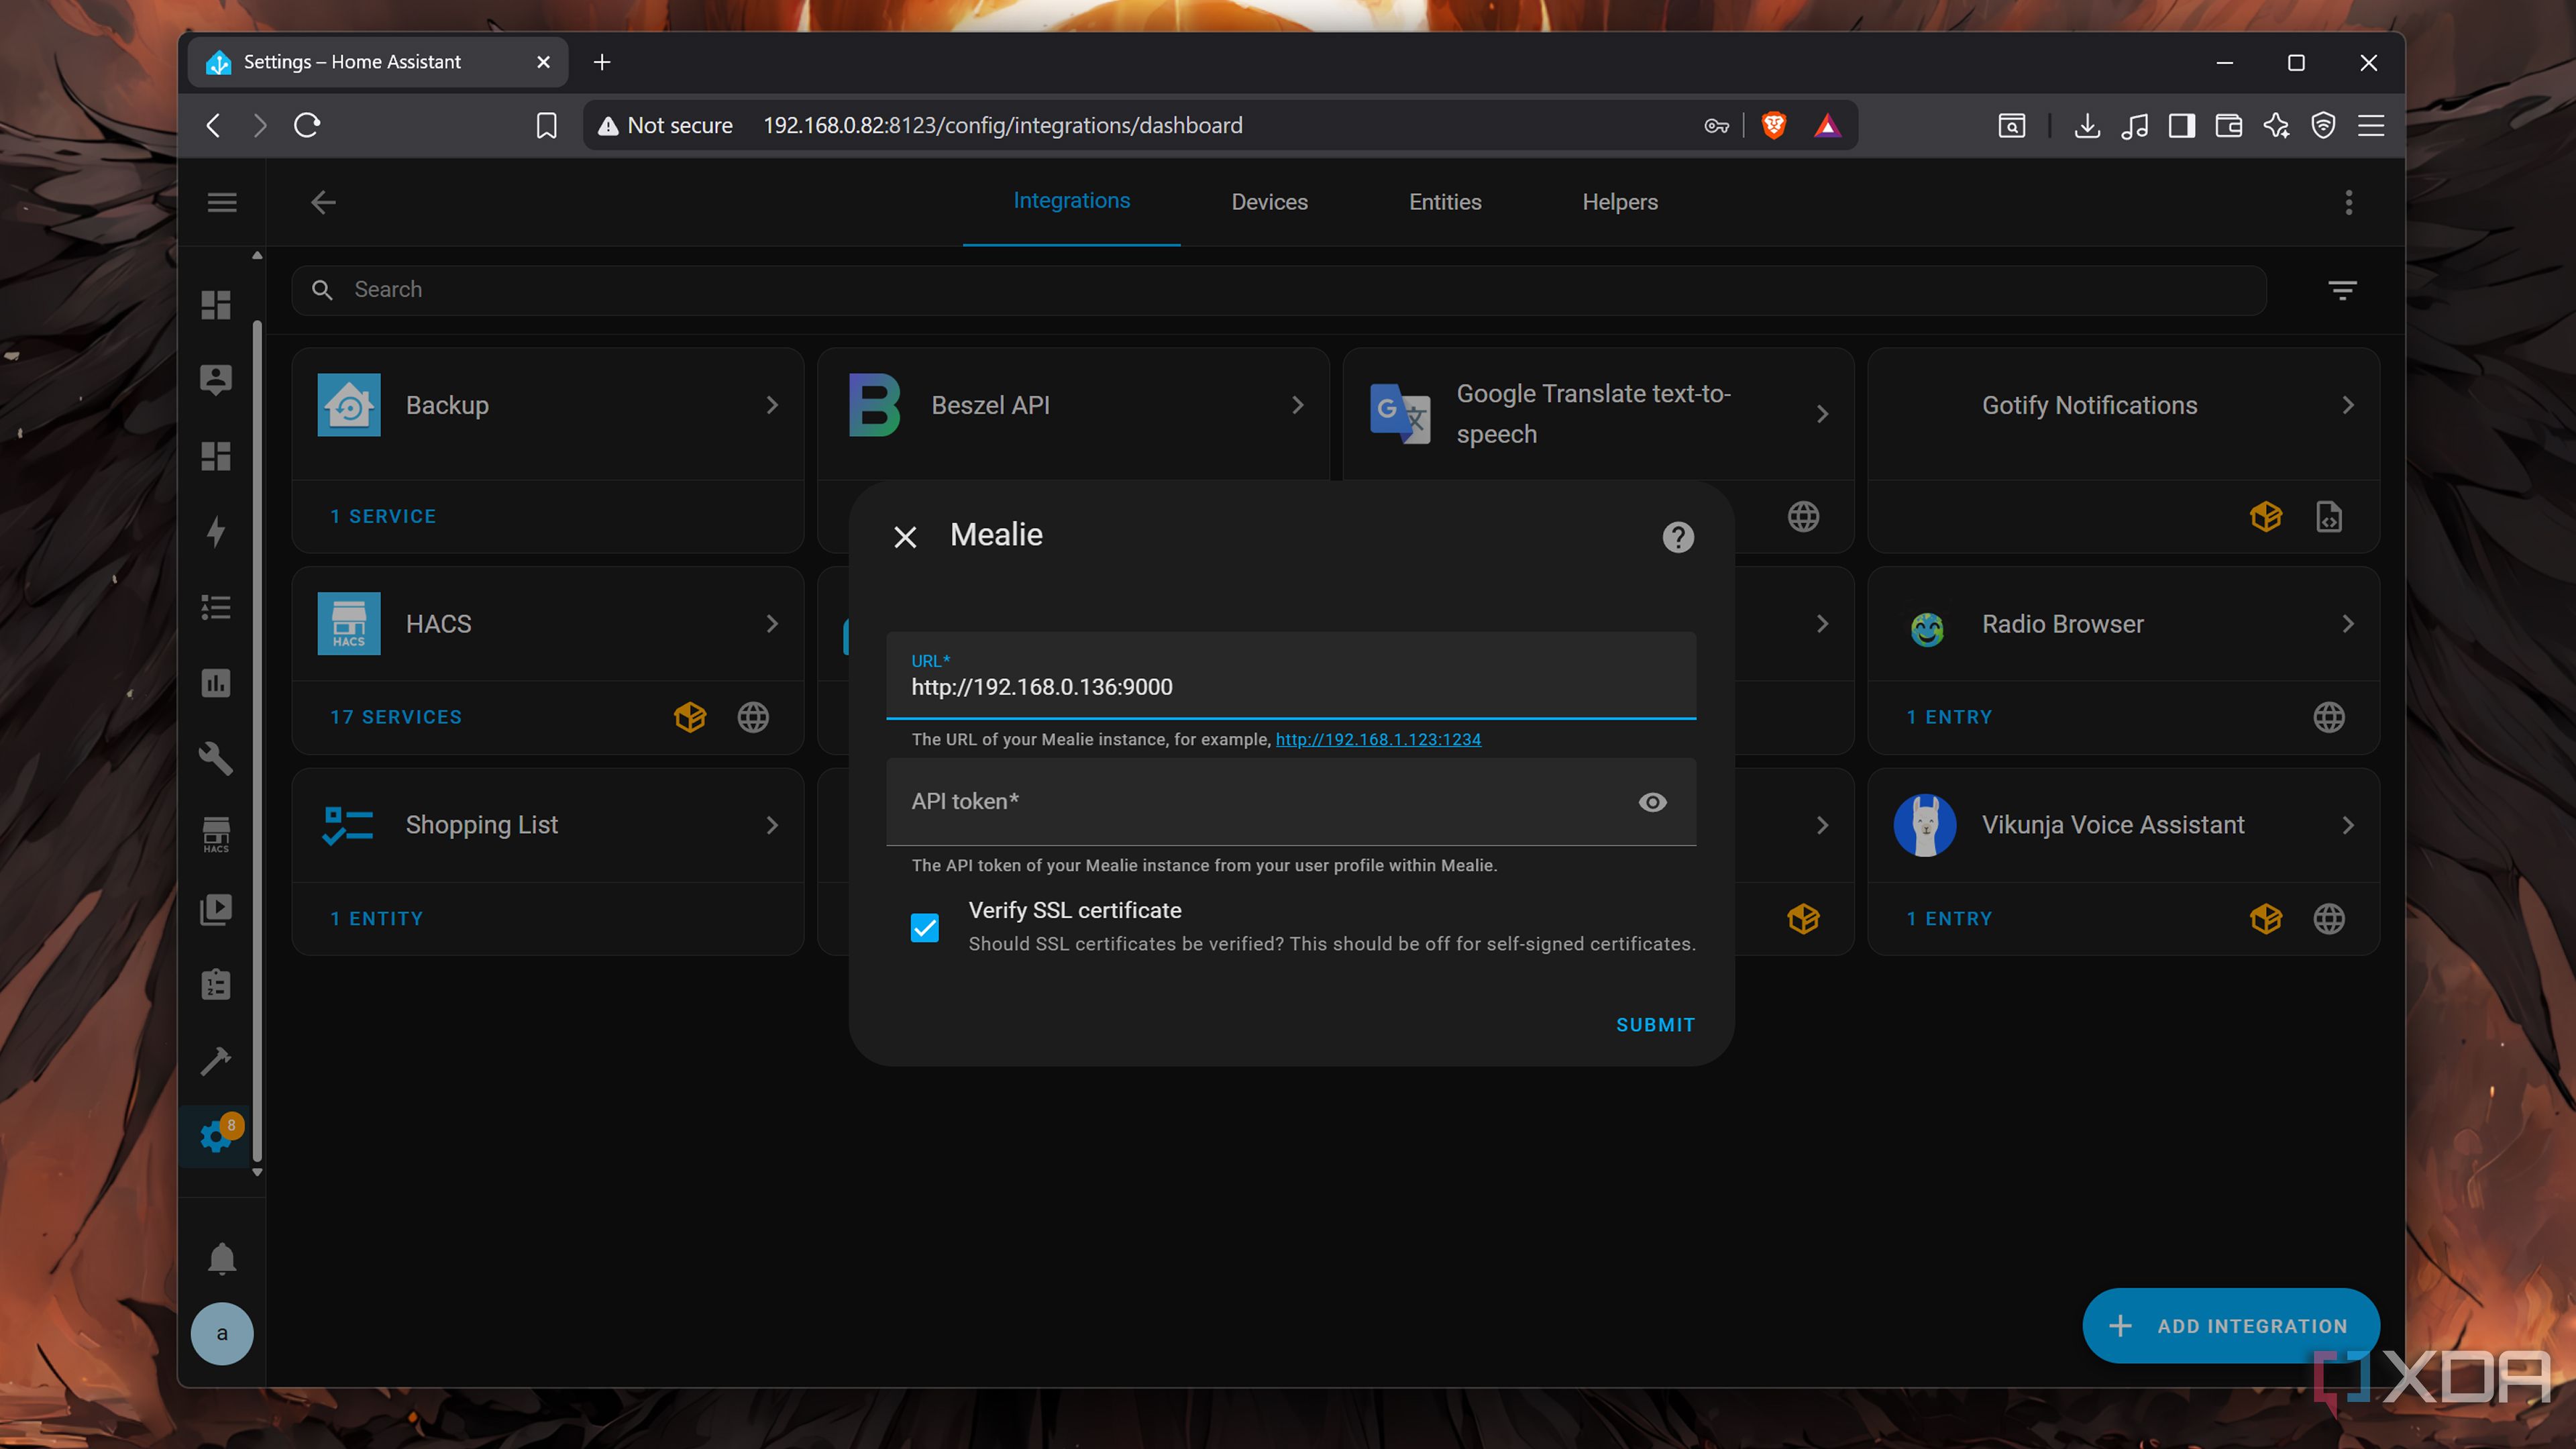Open Developer tools hammer icon in sidebar
This screenshot has width=2576, height=1449.
216,1060
